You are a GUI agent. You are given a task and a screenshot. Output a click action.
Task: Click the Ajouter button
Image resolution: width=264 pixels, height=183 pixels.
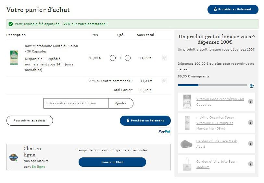121,103
